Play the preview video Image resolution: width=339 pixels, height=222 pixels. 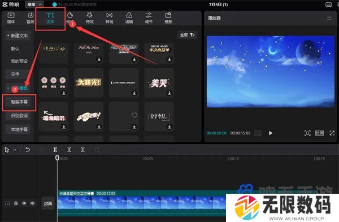point(271,133)
